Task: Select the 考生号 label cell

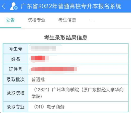Action: (x=15, y=49)
